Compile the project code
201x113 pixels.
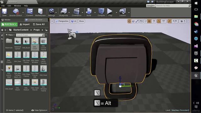[x=101, y=12]
